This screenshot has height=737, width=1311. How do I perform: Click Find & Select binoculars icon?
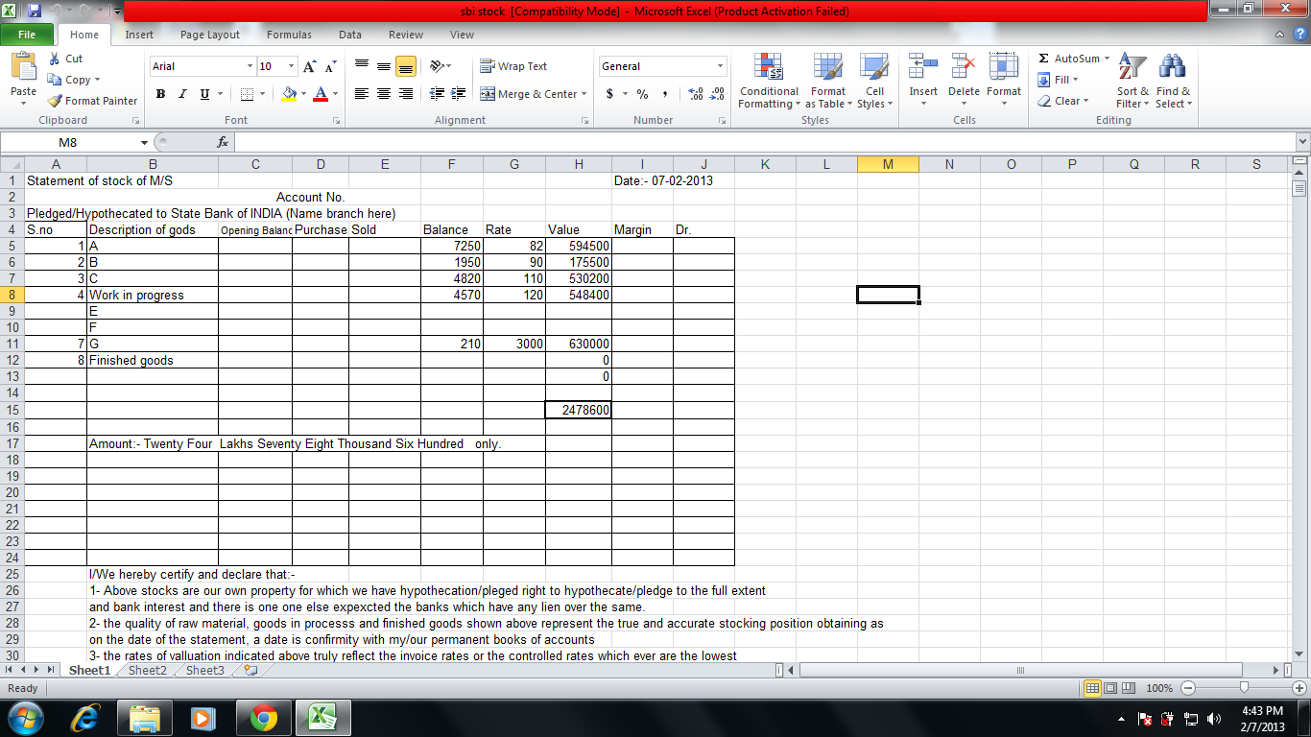coord(1173,82)
